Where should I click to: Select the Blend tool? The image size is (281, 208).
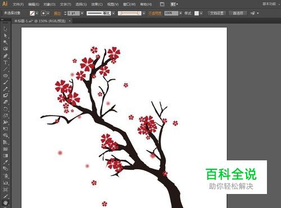pos(5,169)
